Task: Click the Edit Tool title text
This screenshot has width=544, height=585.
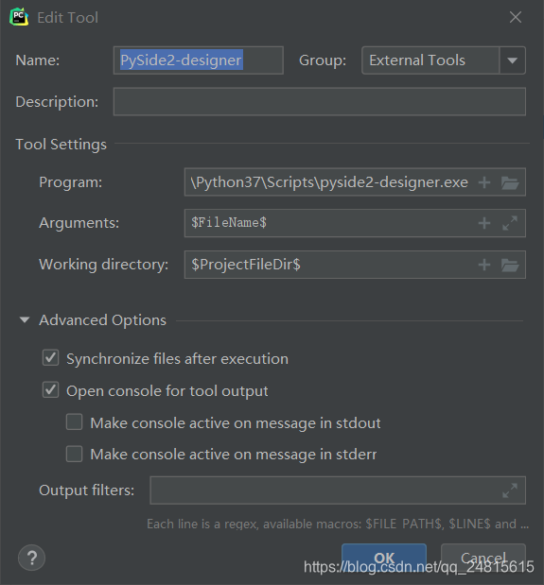Action: click(67, 18)
